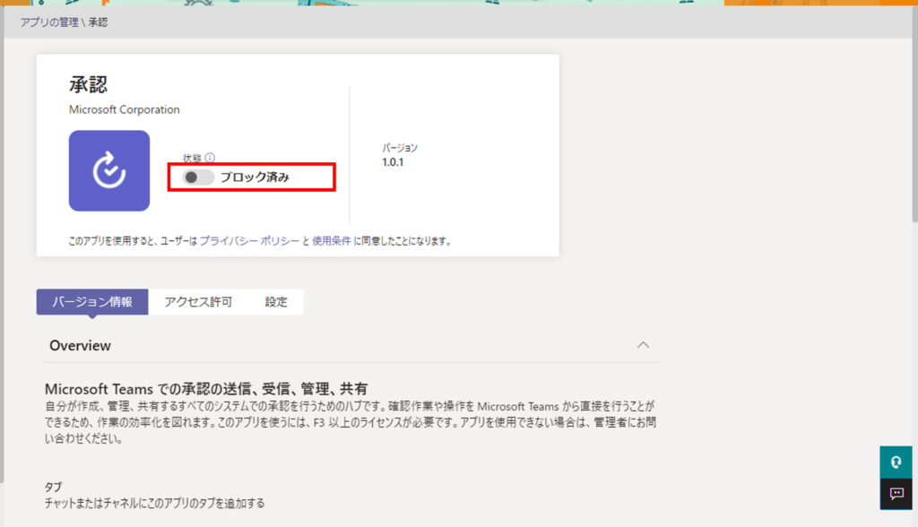Viewport: 918px width, 527px height.
Task: Open the feedback chat bubble icon
Action: tap(896, 494)
